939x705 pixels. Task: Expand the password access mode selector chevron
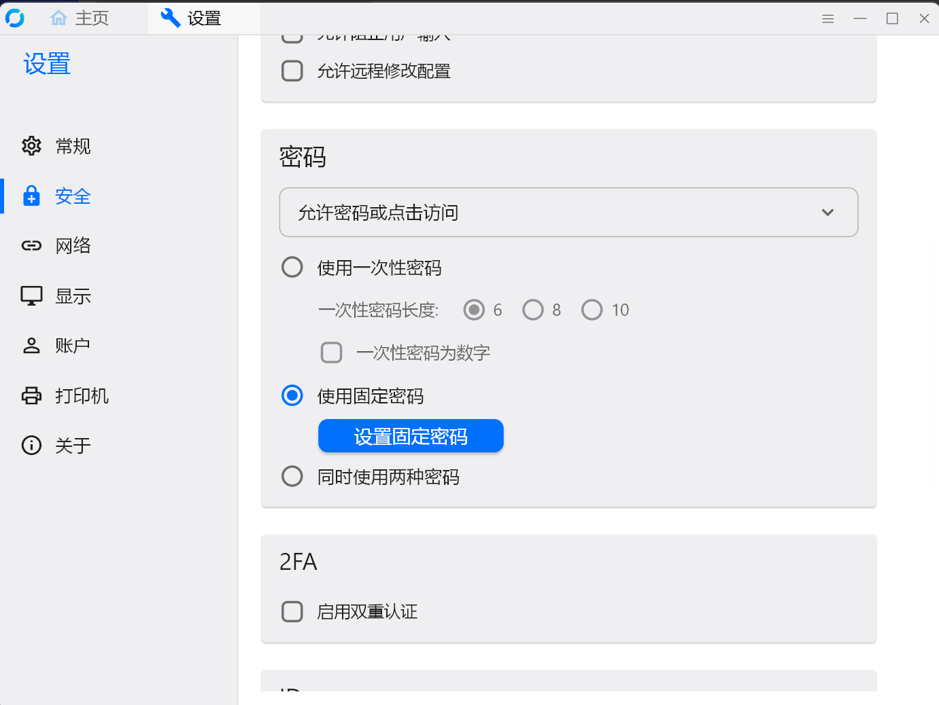click(828, 212)
